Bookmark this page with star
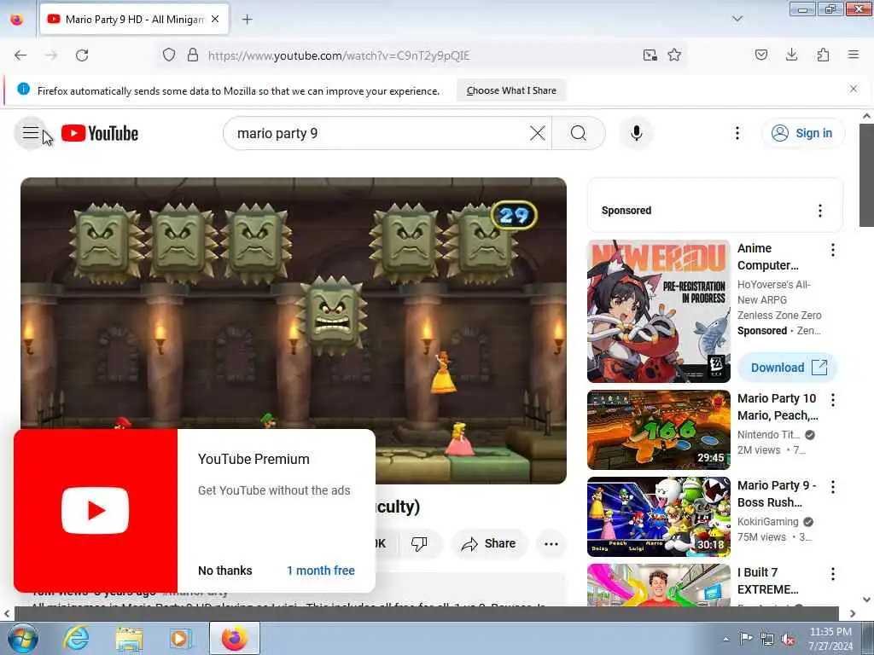Screen dimensions: 874x655 [x=674, y=55]
